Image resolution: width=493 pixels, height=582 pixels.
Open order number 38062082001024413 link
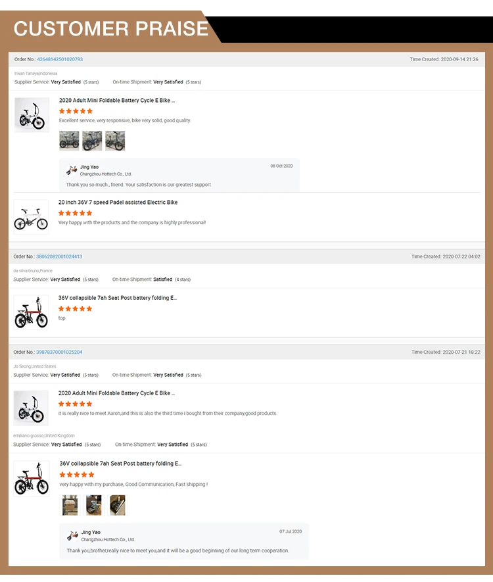(x=59, y=256)
